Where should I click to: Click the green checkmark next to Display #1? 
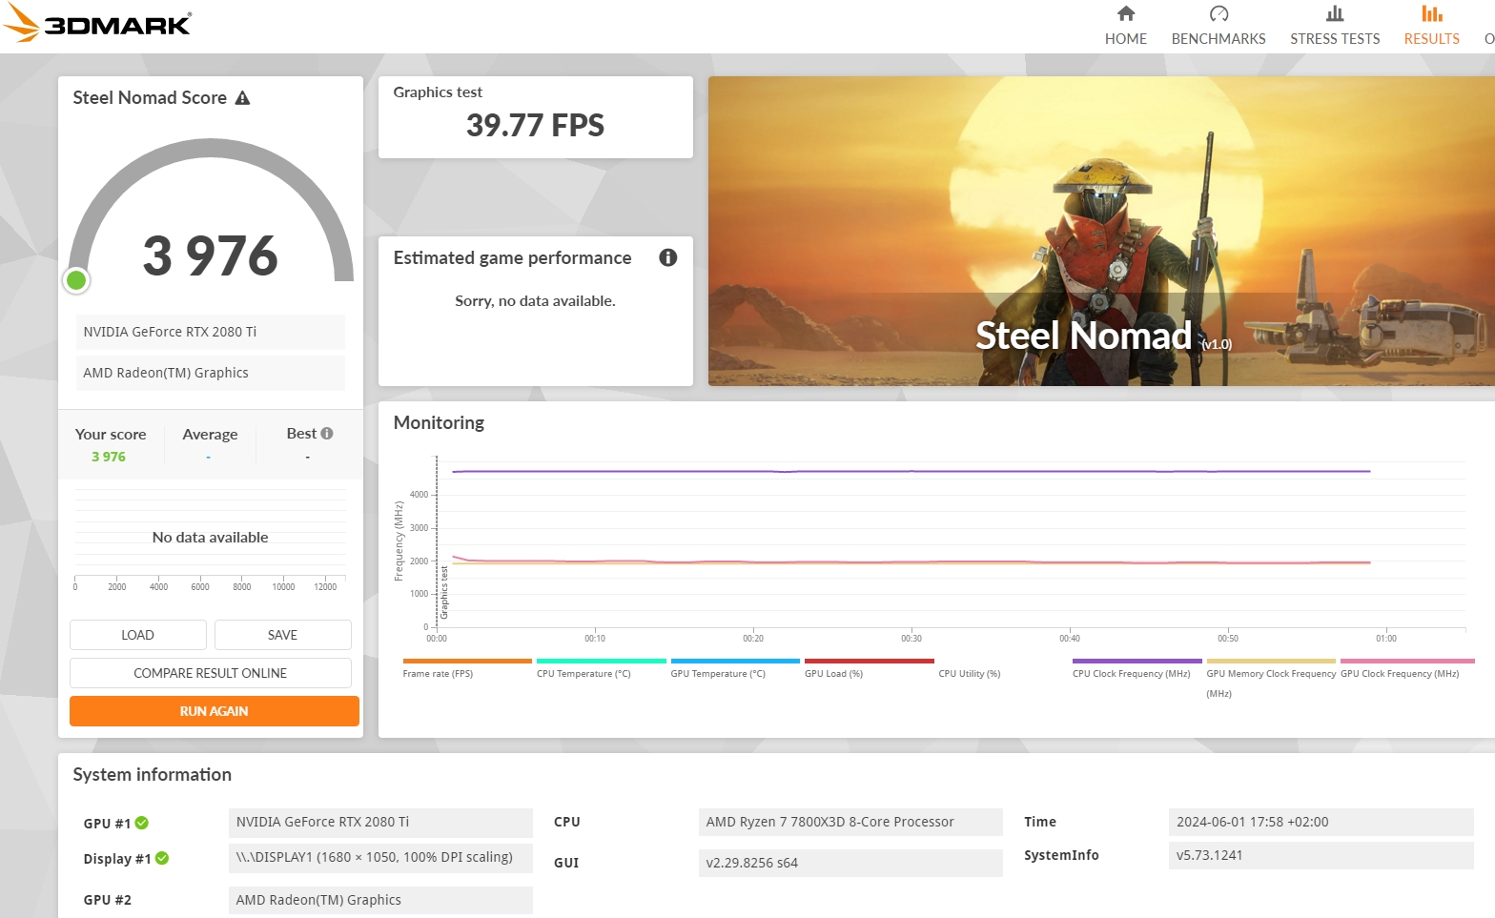[162, 858]
